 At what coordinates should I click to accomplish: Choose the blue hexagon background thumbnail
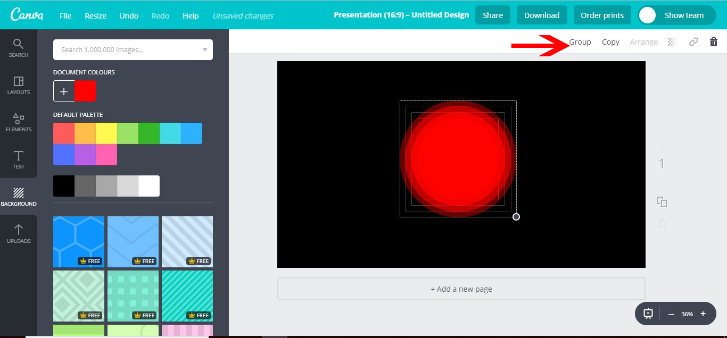coord(78,241)
